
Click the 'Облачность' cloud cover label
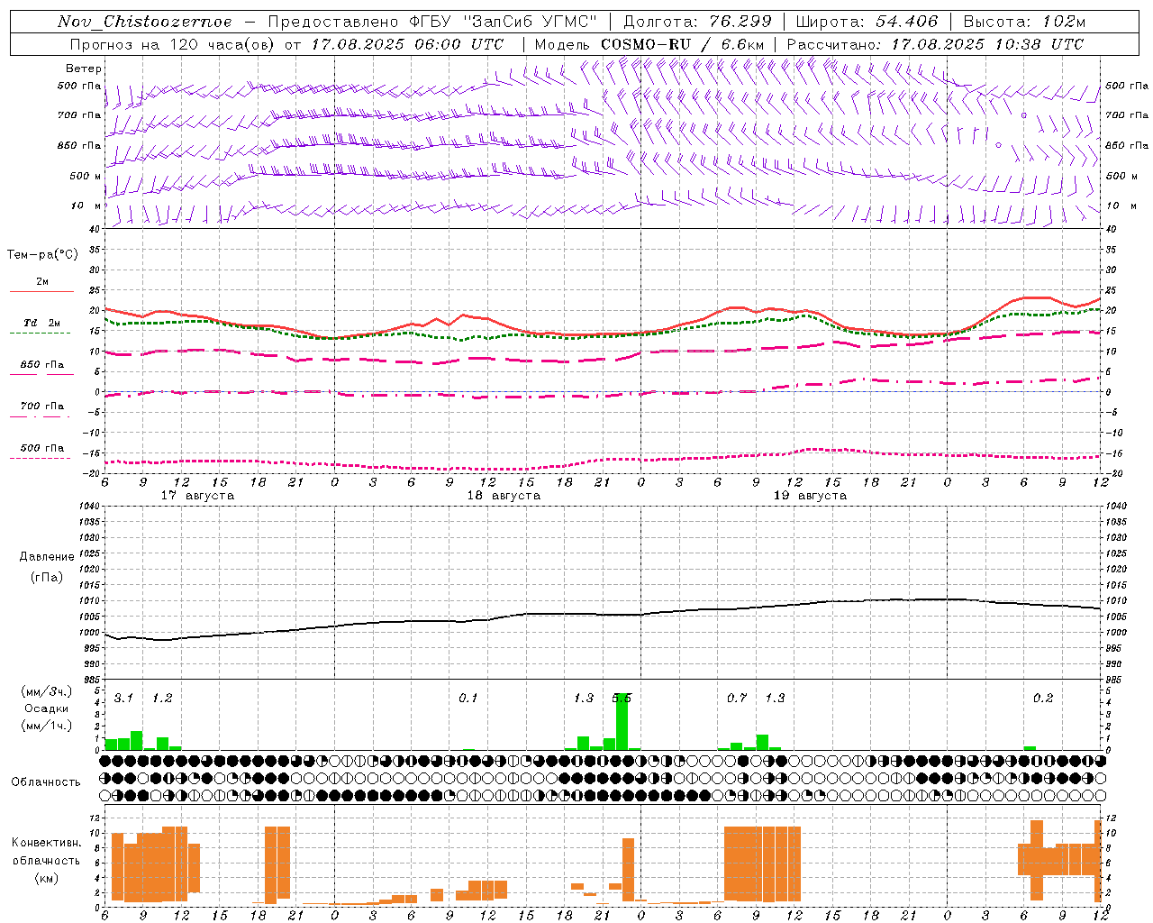coord(46,782)
